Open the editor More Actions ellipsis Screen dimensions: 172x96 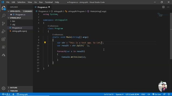(168, 7)
